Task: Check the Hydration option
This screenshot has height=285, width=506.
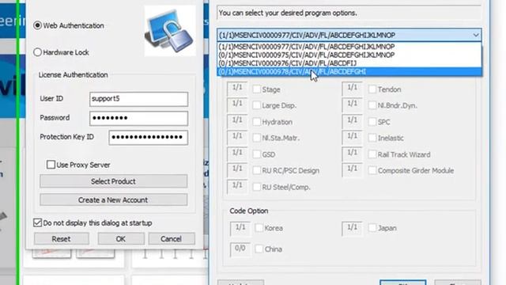Action: tap(256, 122)
